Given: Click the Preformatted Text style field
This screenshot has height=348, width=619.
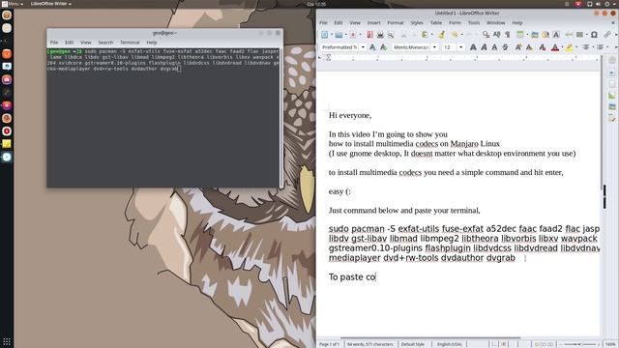Looking at the screenshot, I should [x=339, y=47].
